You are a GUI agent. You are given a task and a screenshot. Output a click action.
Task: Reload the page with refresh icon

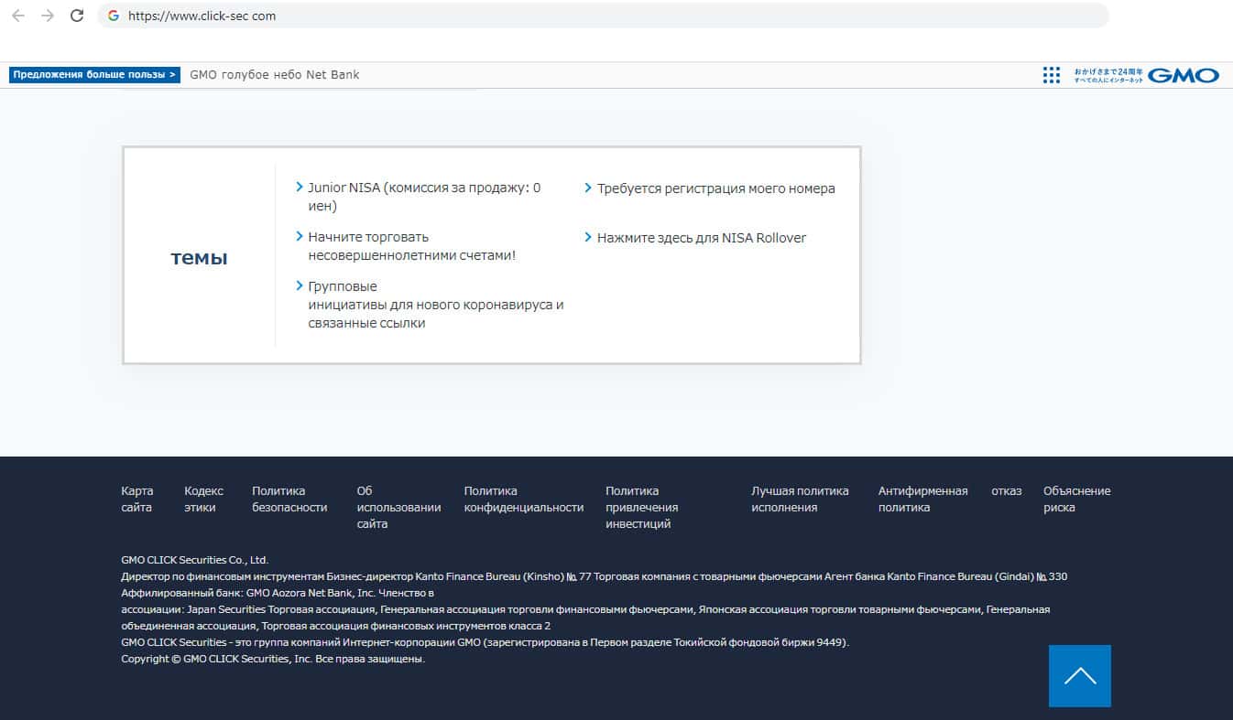[x=77, y=16]
